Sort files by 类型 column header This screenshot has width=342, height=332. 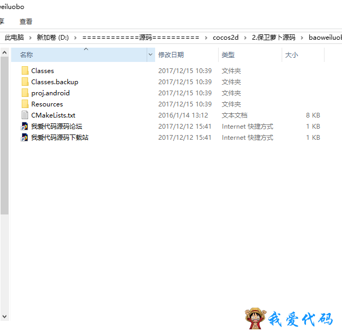pos(228,55)
